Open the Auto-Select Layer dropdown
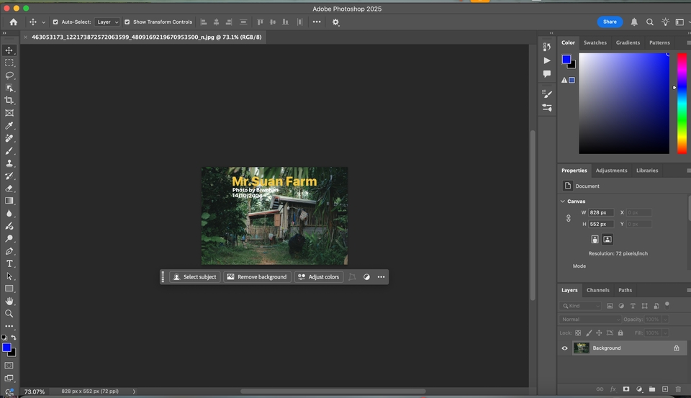691x398 pixels. [x=108, y=22]
